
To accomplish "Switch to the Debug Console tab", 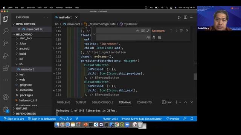I will tap(102, 102).
